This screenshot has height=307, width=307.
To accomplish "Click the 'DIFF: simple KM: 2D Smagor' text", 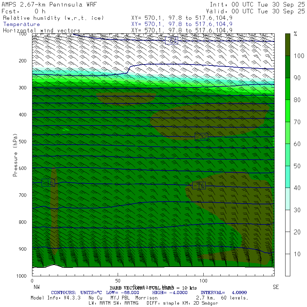I will click(x=182, y=303).
